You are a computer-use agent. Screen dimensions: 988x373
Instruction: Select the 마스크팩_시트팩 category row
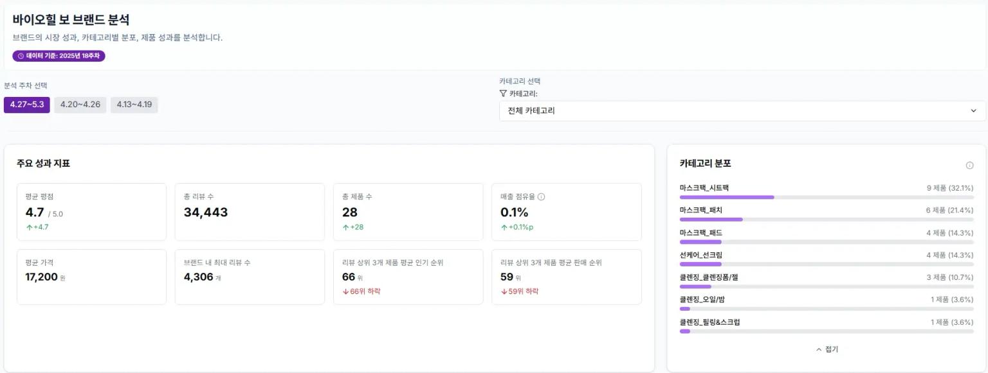pyautogui.click(x=827, y=192)
